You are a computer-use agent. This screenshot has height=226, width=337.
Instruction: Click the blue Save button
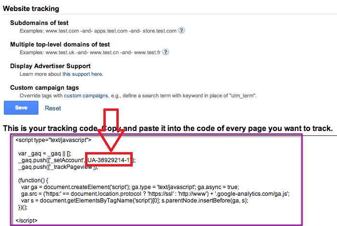[21, 107]
